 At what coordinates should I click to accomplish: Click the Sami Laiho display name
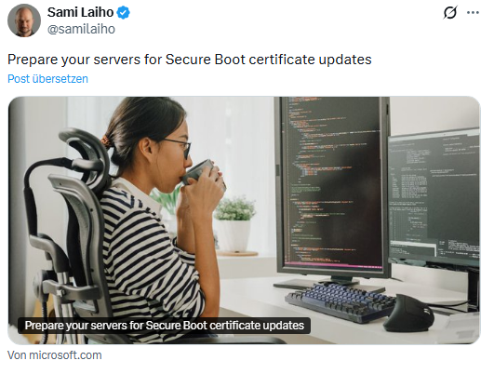pyautogui.click(x=80, y=13)
